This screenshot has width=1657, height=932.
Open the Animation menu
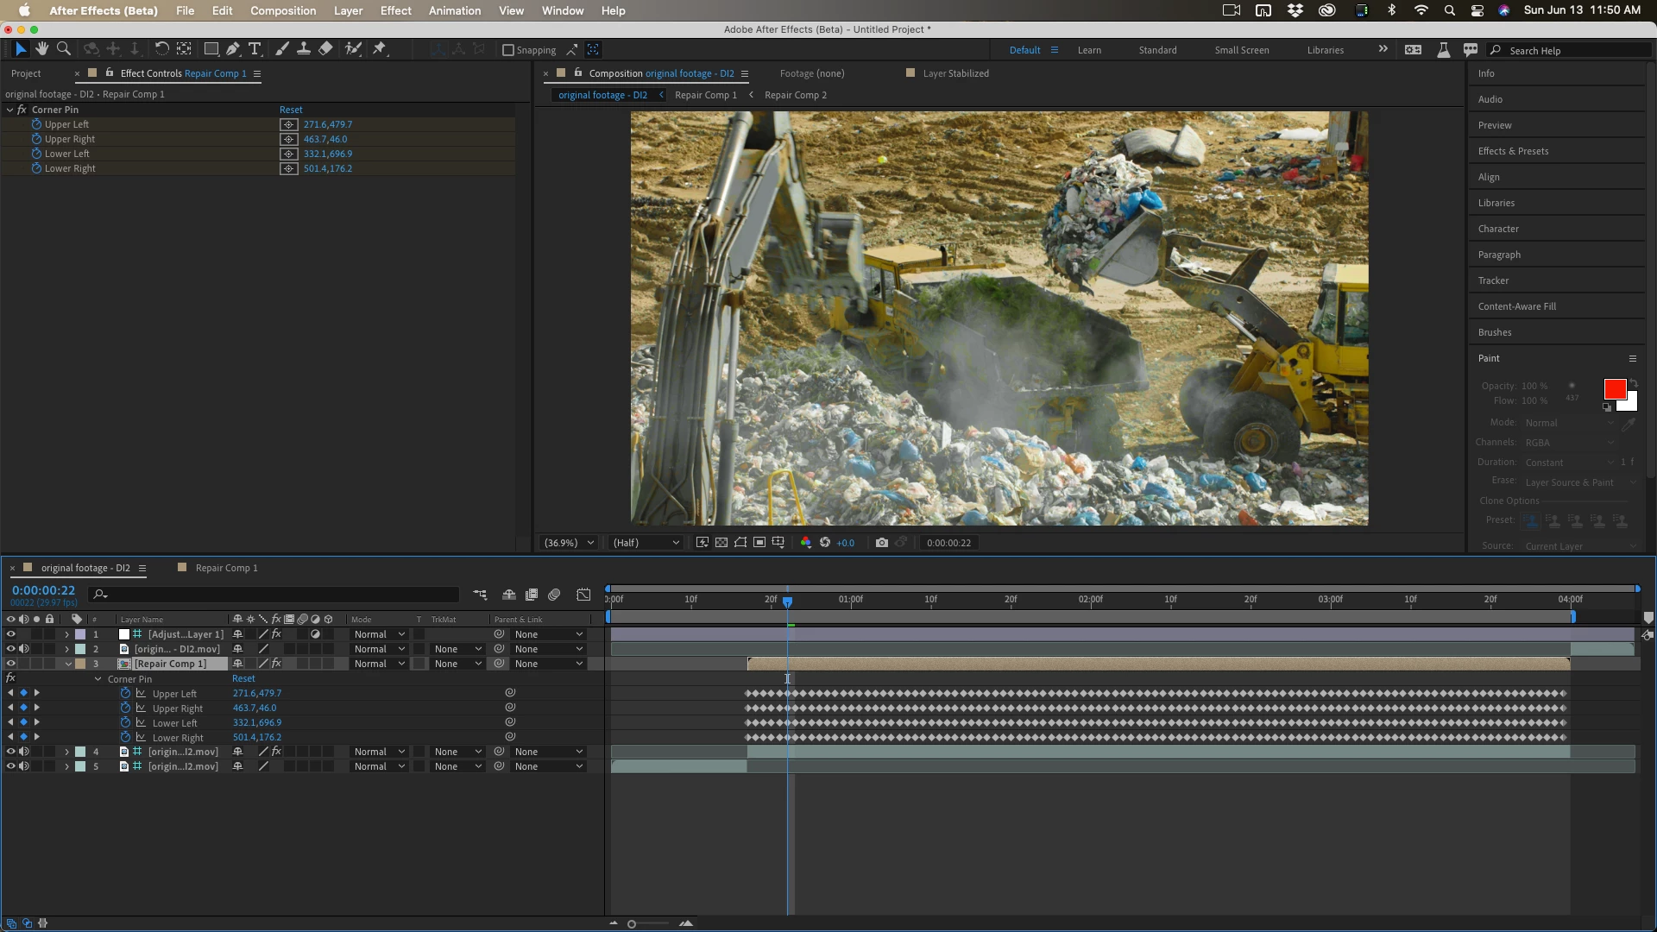(455, 10)
